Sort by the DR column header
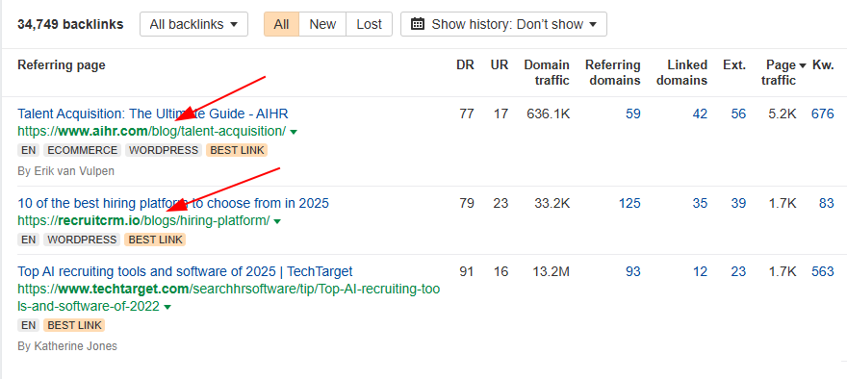This screenshot has height=379, width=847. [465, 65]
